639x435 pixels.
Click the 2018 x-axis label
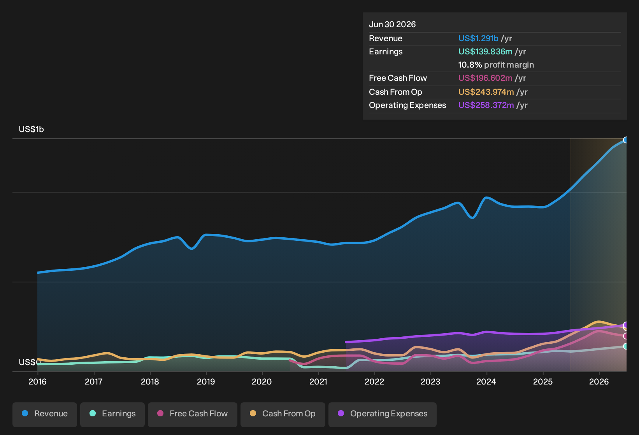(x=150, y=382)
